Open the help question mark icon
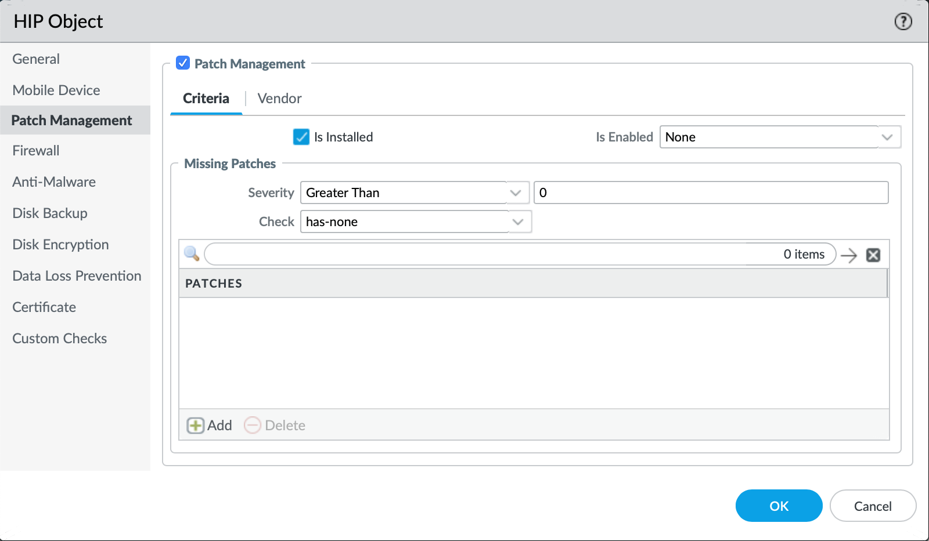 [x=903, y=22]
